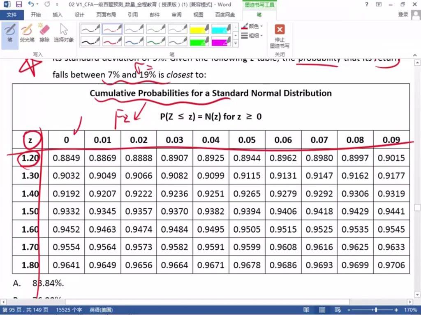This screenshot has height=315, width=421.
Task: Open the File (文件) tab
Action: pyautogui.click(x=12, y=15)
